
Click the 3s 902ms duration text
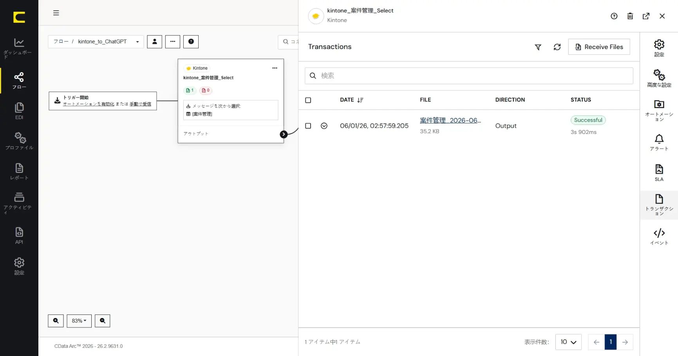point(583,132)
